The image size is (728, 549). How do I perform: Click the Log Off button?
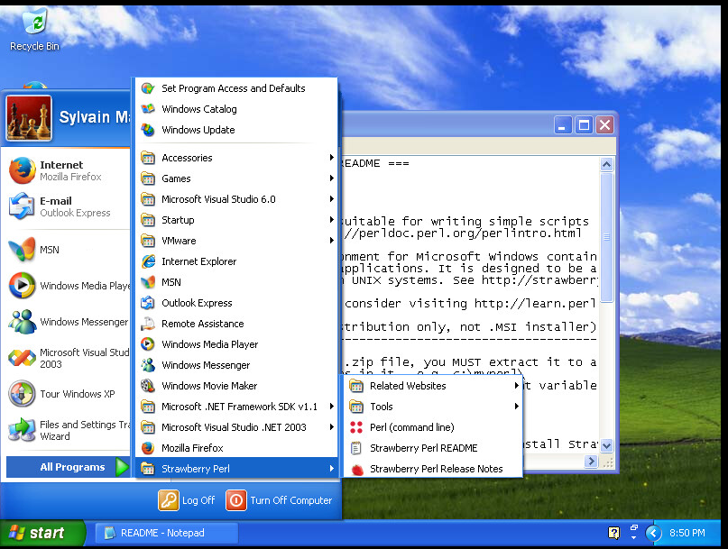coord(188,500)
